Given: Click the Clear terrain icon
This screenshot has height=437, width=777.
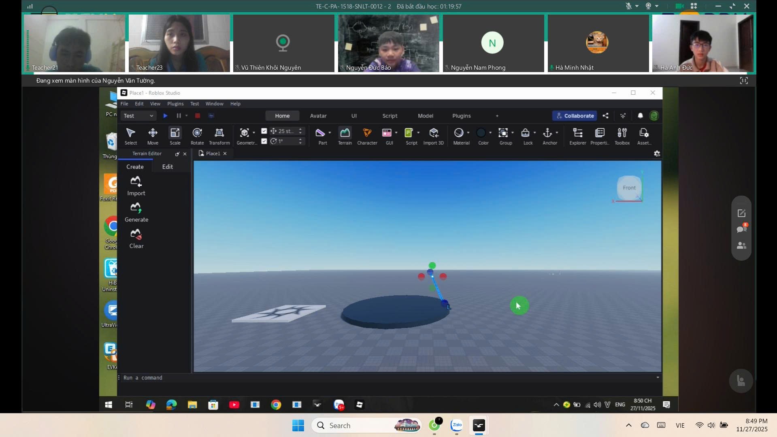Looking at the screenshot, I should [x=136, y=234].
